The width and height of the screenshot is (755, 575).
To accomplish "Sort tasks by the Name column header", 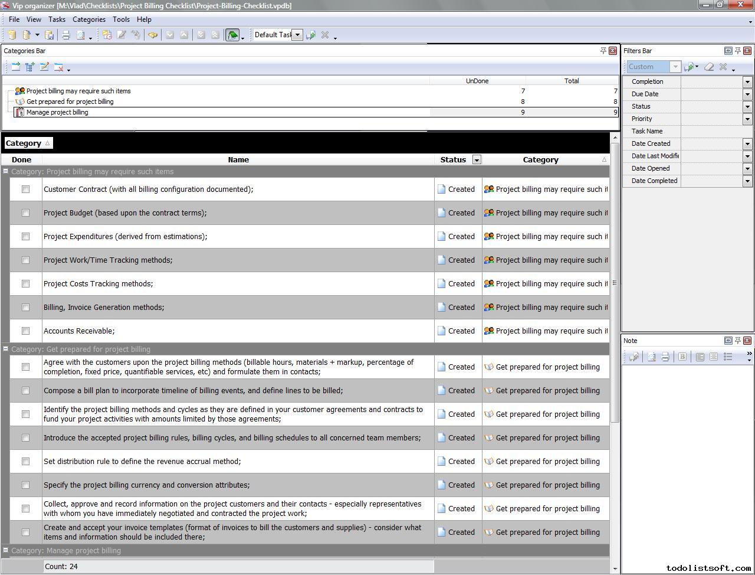I will pos(238,160).
